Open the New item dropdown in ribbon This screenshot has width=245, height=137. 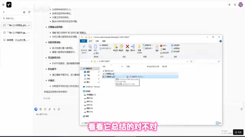click(148, 45)
